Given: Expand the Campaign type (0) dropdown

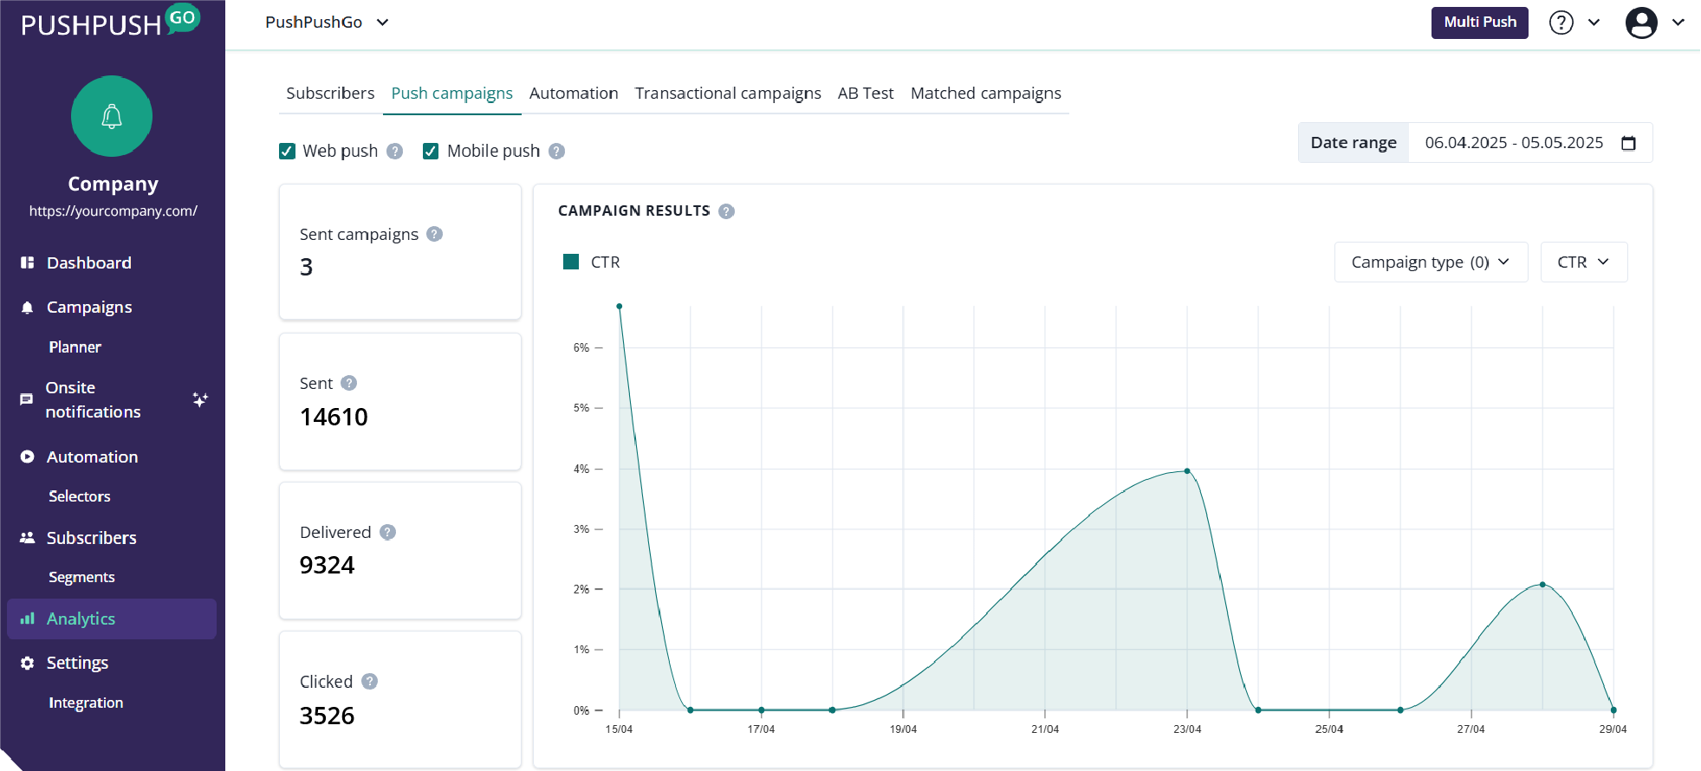Looking at the screenshot, I should pos(1430,262).
